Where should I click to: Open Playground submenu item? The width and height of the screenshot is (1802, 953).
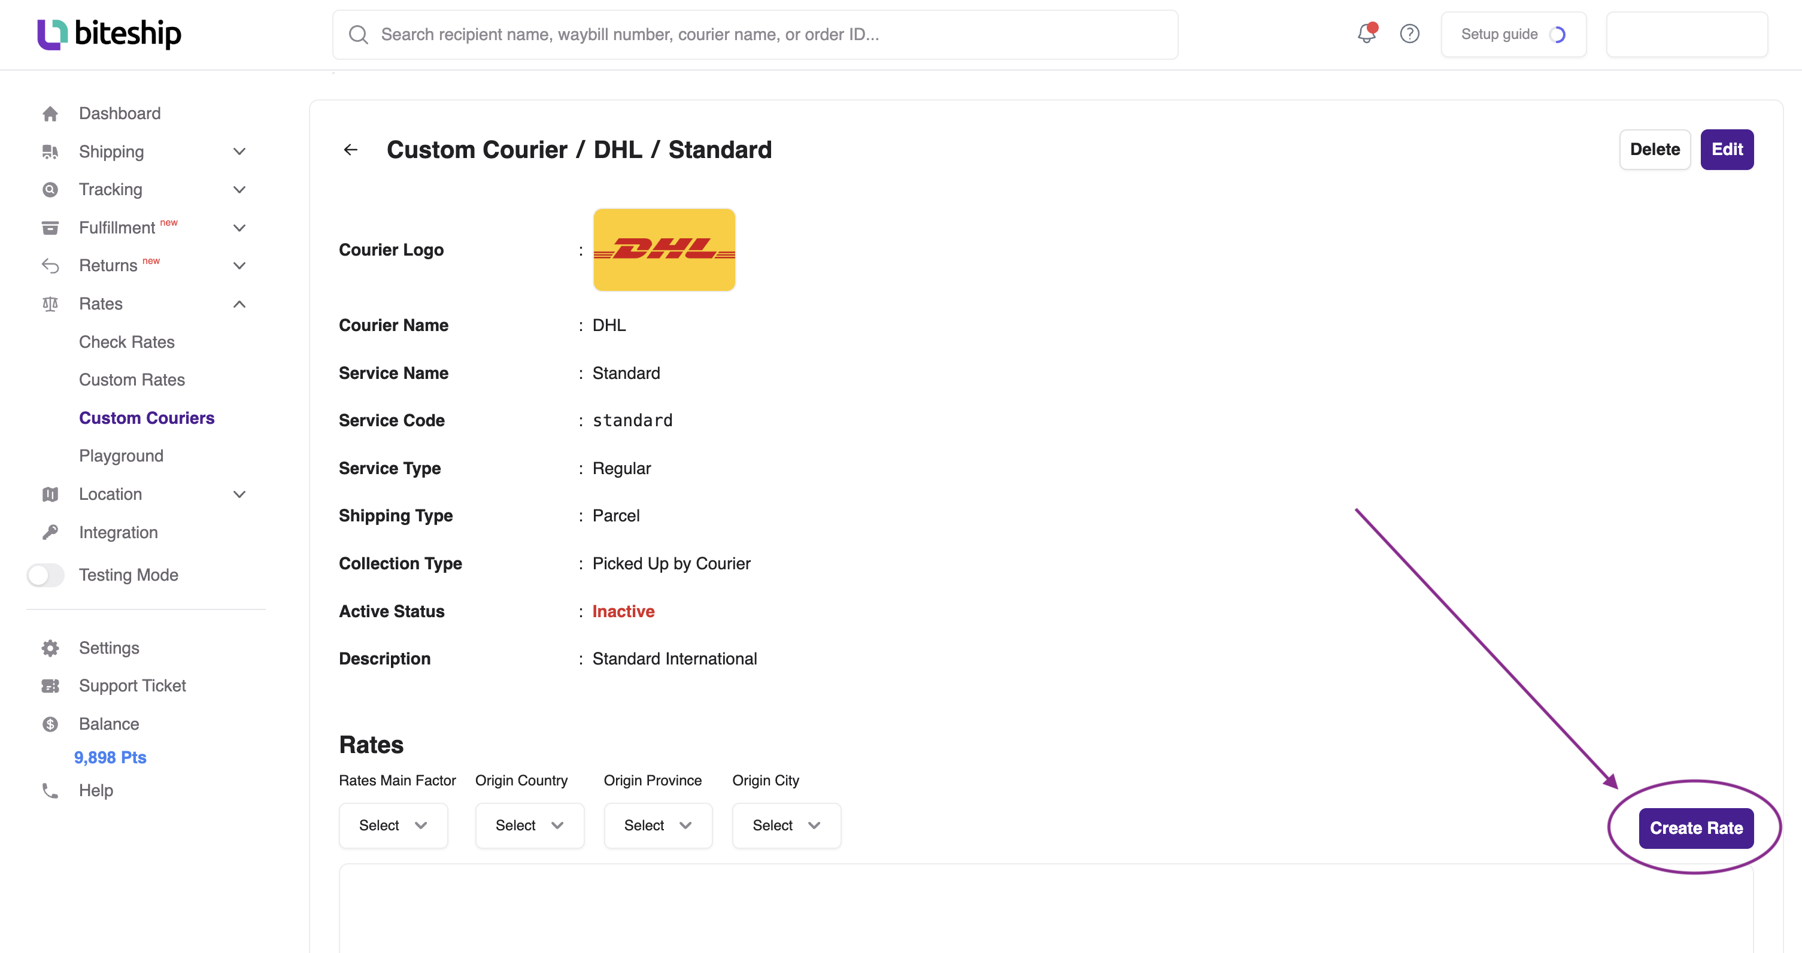coord(121,456)
